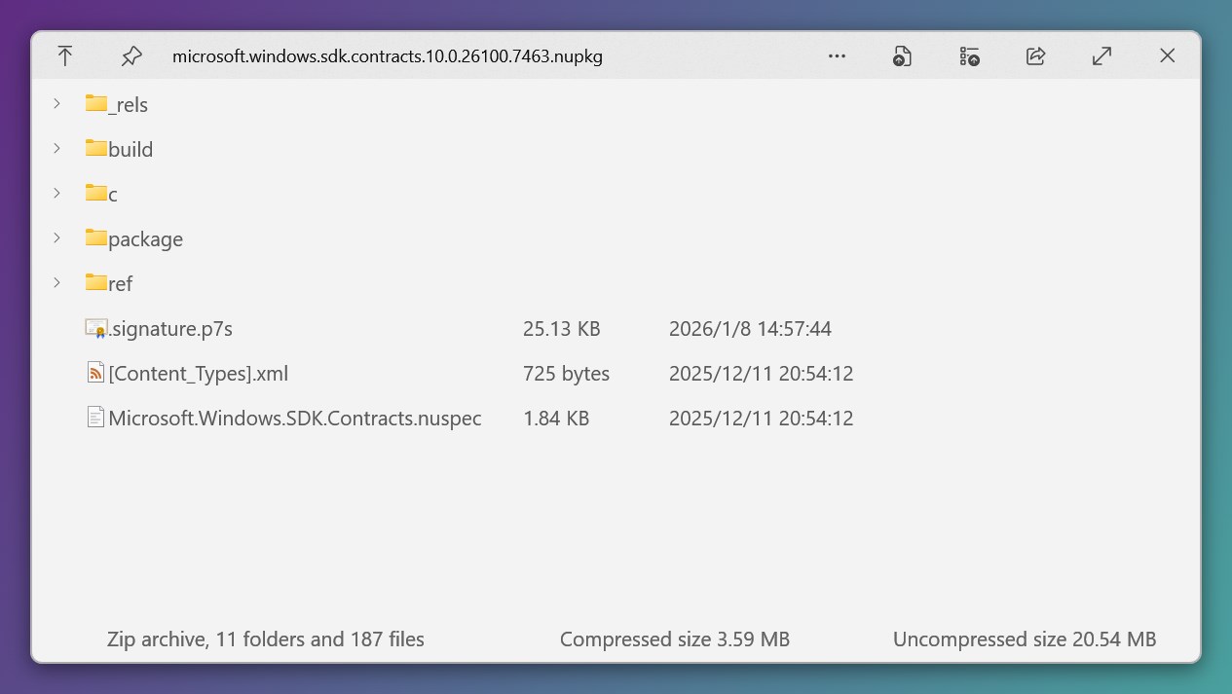Viewport: 1232px width, 694px height.
Task: Expand the build folder
Action: 56,148
